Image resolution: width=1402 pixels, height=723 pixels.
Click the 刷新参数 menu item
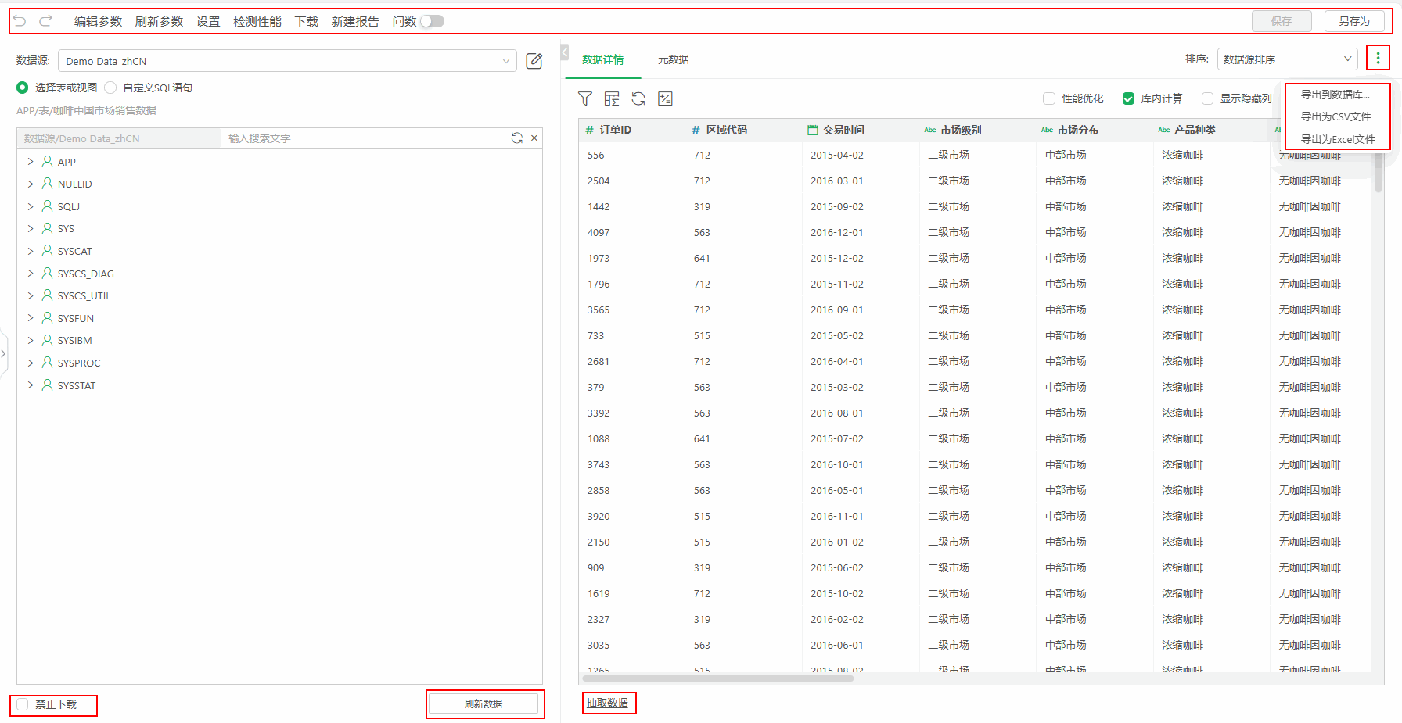tap(159, 21)
